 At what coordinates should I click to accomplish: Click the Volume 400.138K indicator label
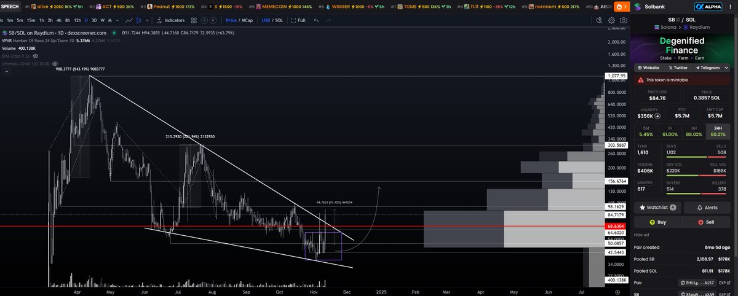pos(19,49)
